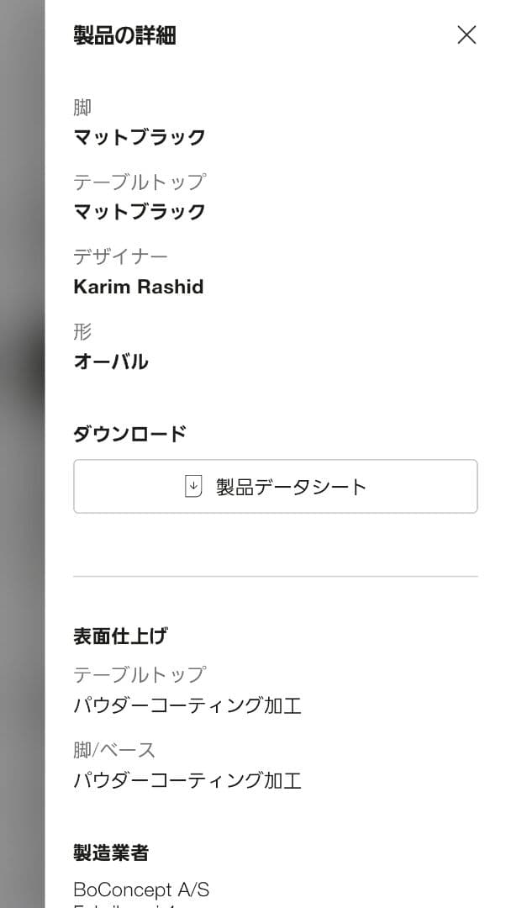Select the 製品の詳細 panel title
Viewport: 506px width, 908px height.
(x=124, y=36)
